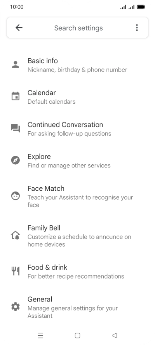Open Explore to manage other services
Screen dimensions: 155x345
coord(77,160)
